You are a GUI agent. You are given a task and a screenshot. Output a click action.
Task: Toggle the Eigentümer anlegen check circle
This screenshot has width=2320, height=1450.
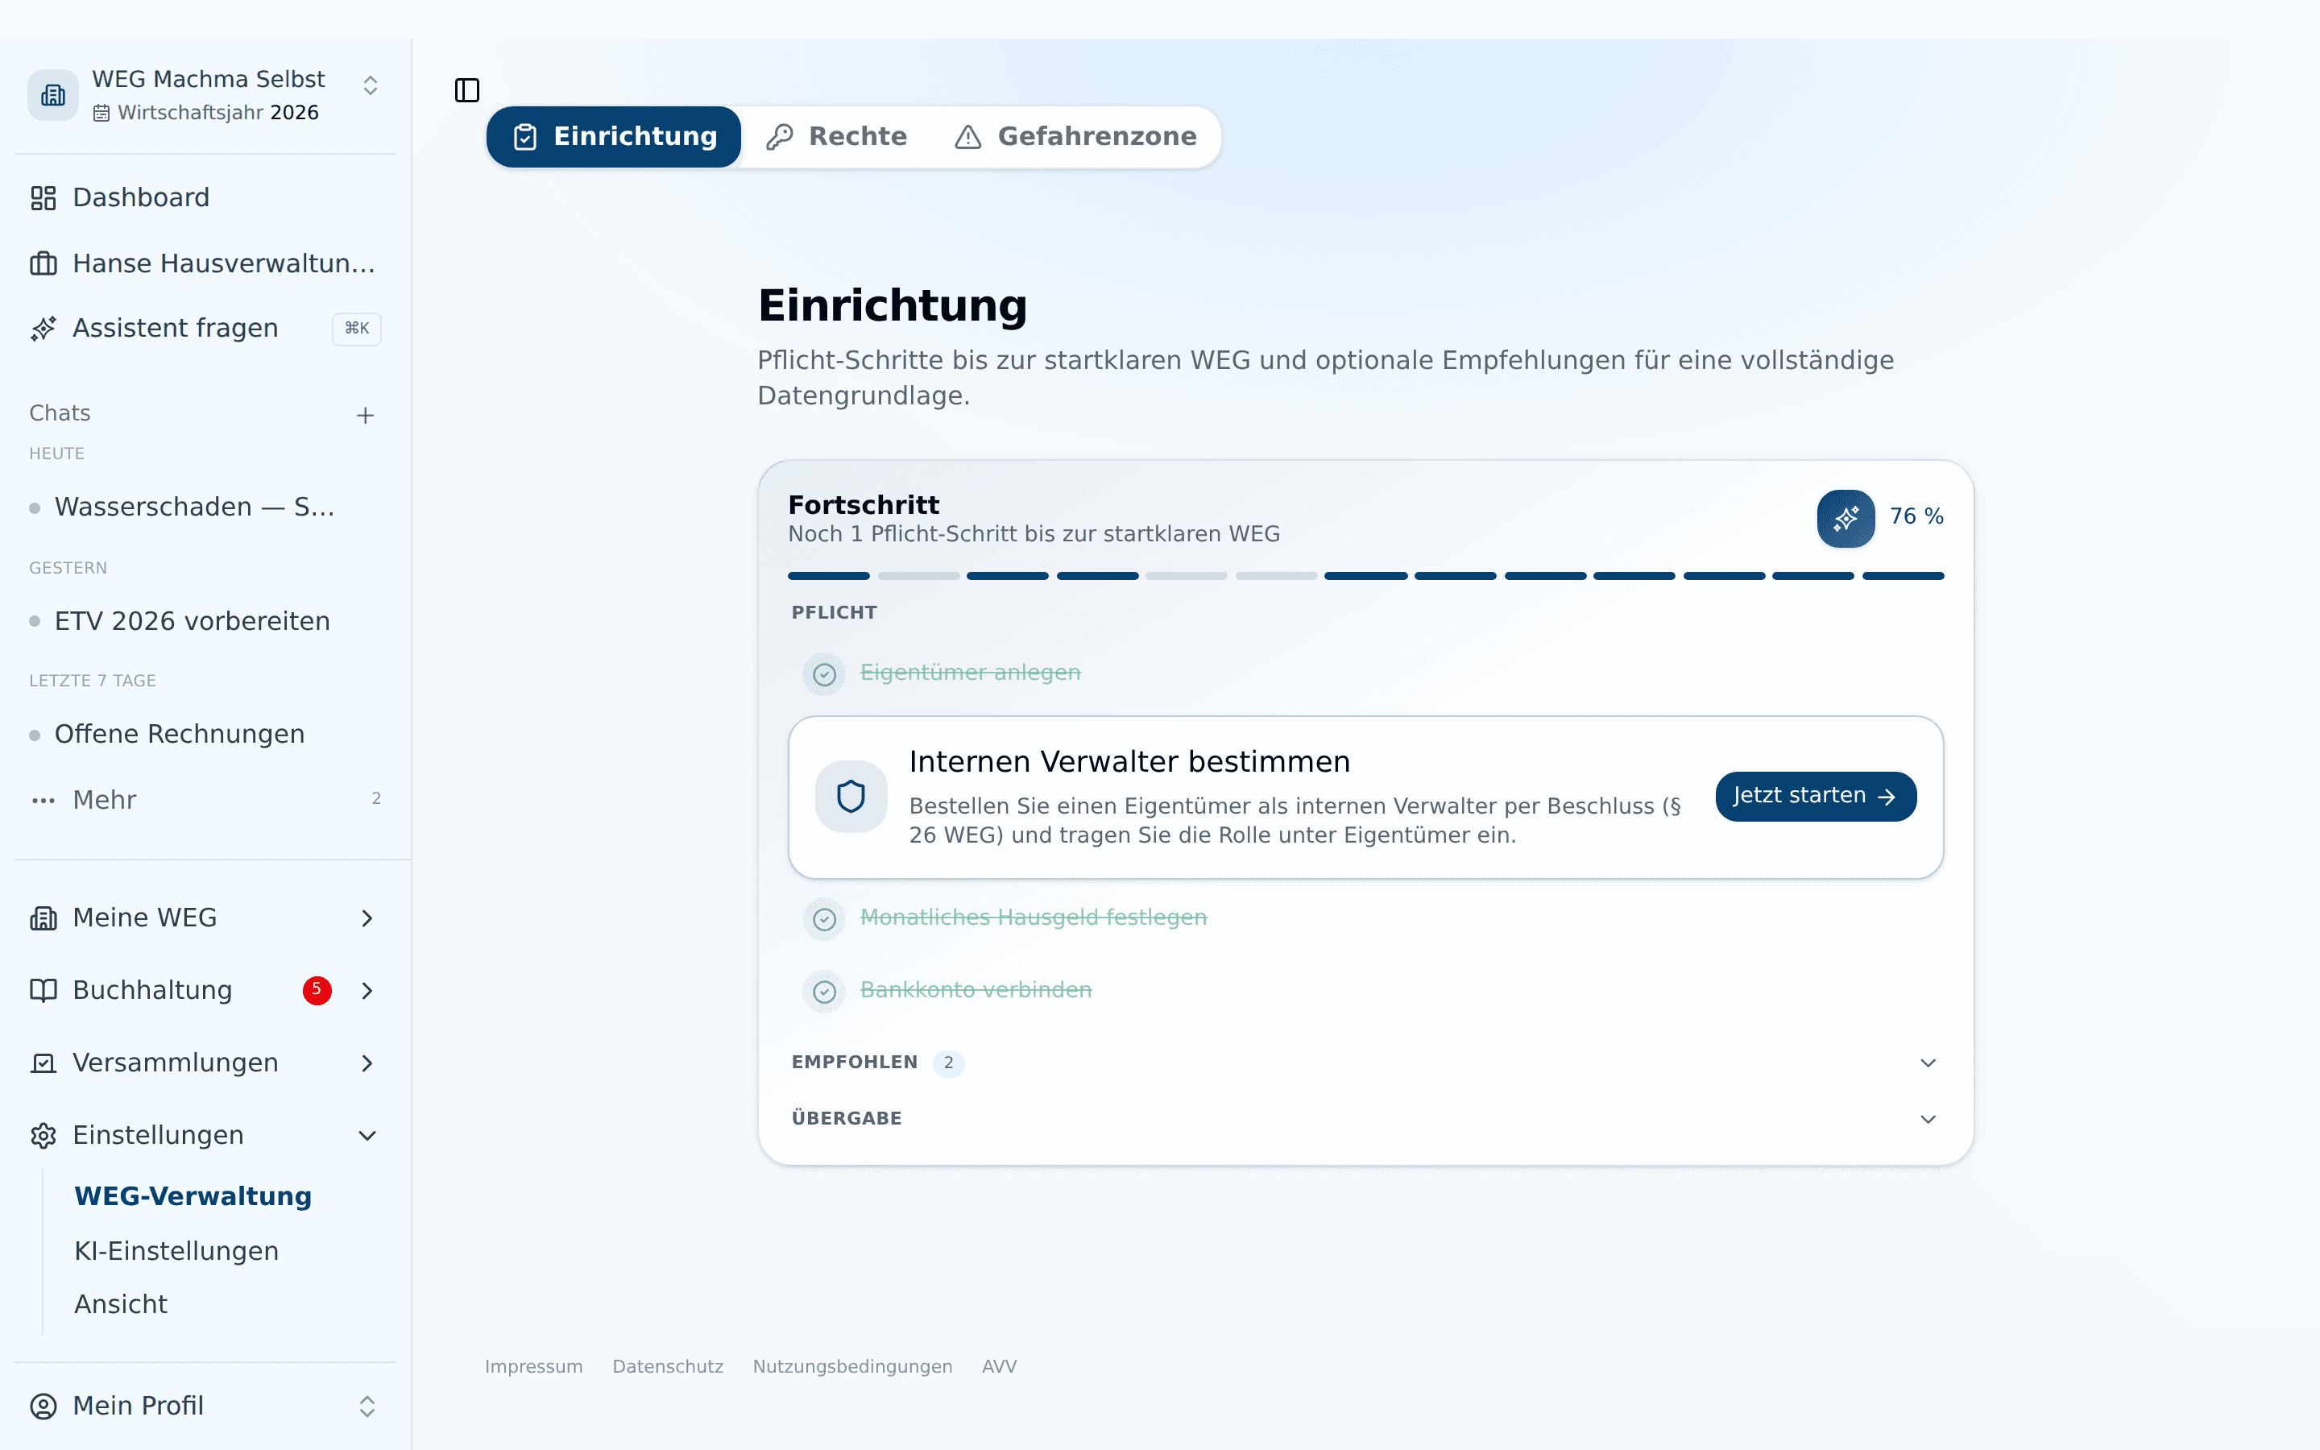(x=824, y=674)
